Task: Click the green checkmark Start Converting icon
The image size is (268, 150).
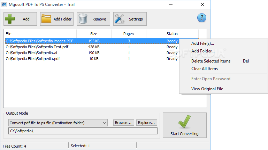Action: 184,122
